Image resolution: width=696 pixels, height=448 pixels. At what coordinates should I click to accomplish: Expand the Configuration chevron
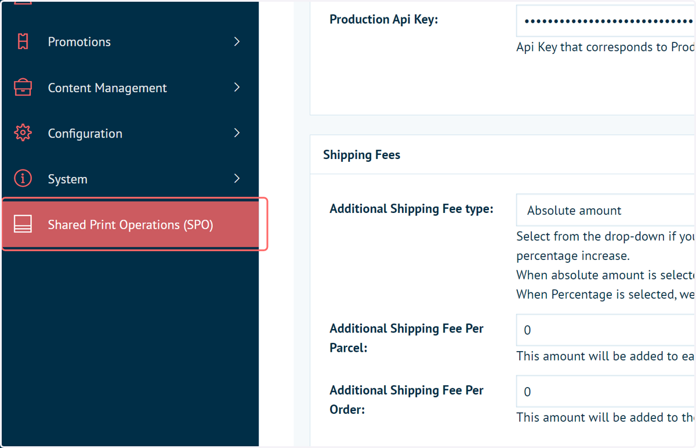point(237,133)
